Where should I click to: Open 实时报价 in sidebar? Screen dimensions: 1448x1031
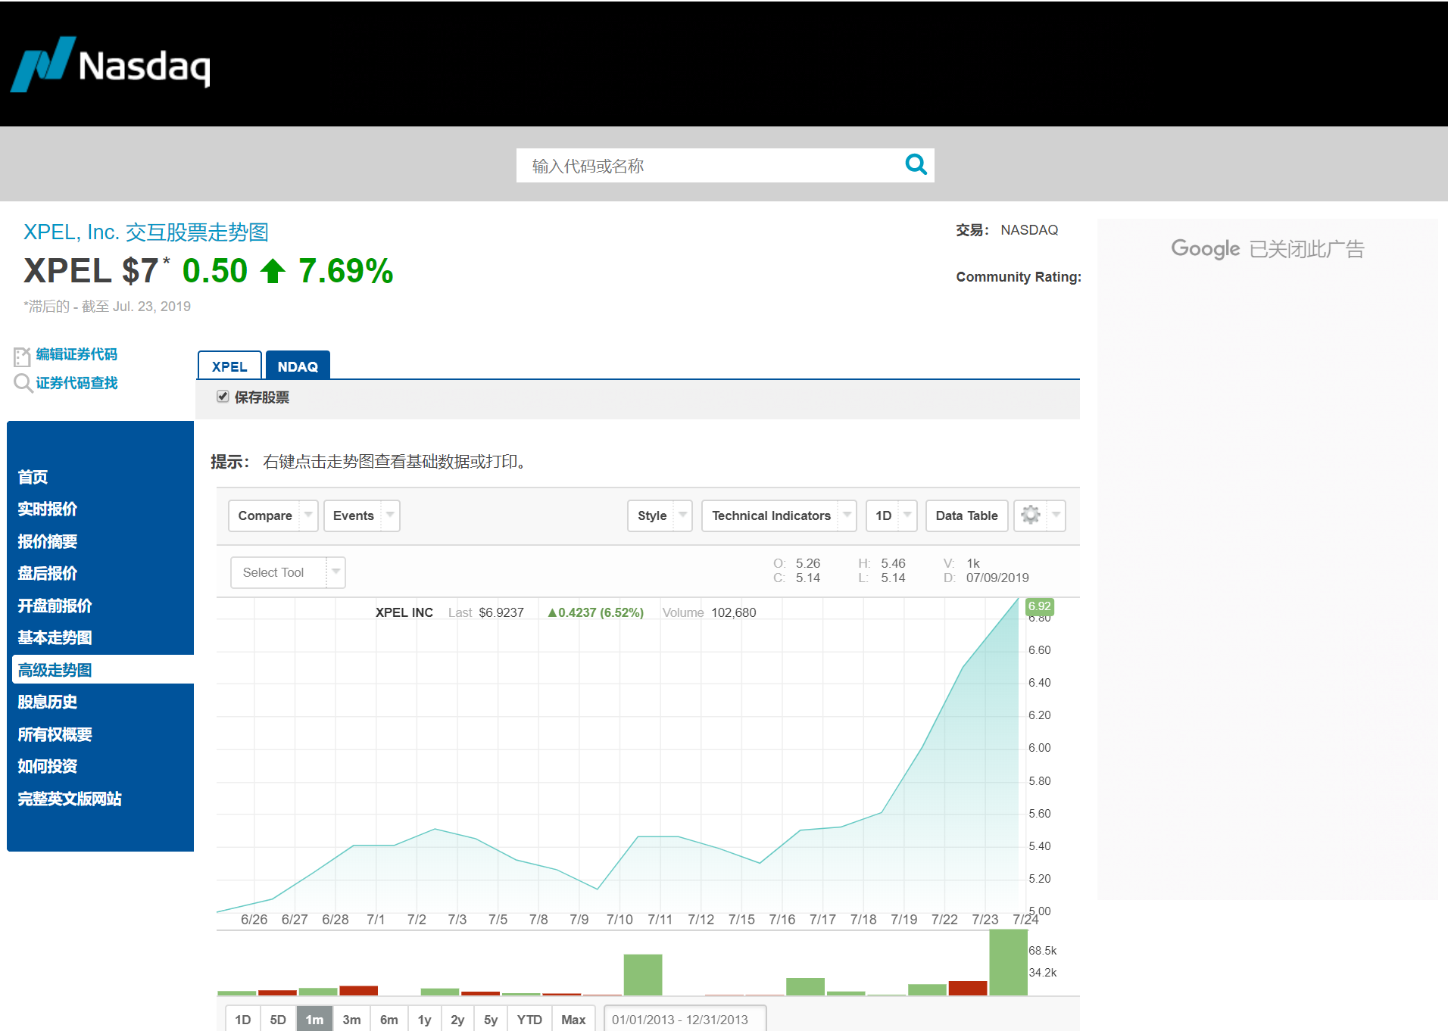(x=47, y=509)
